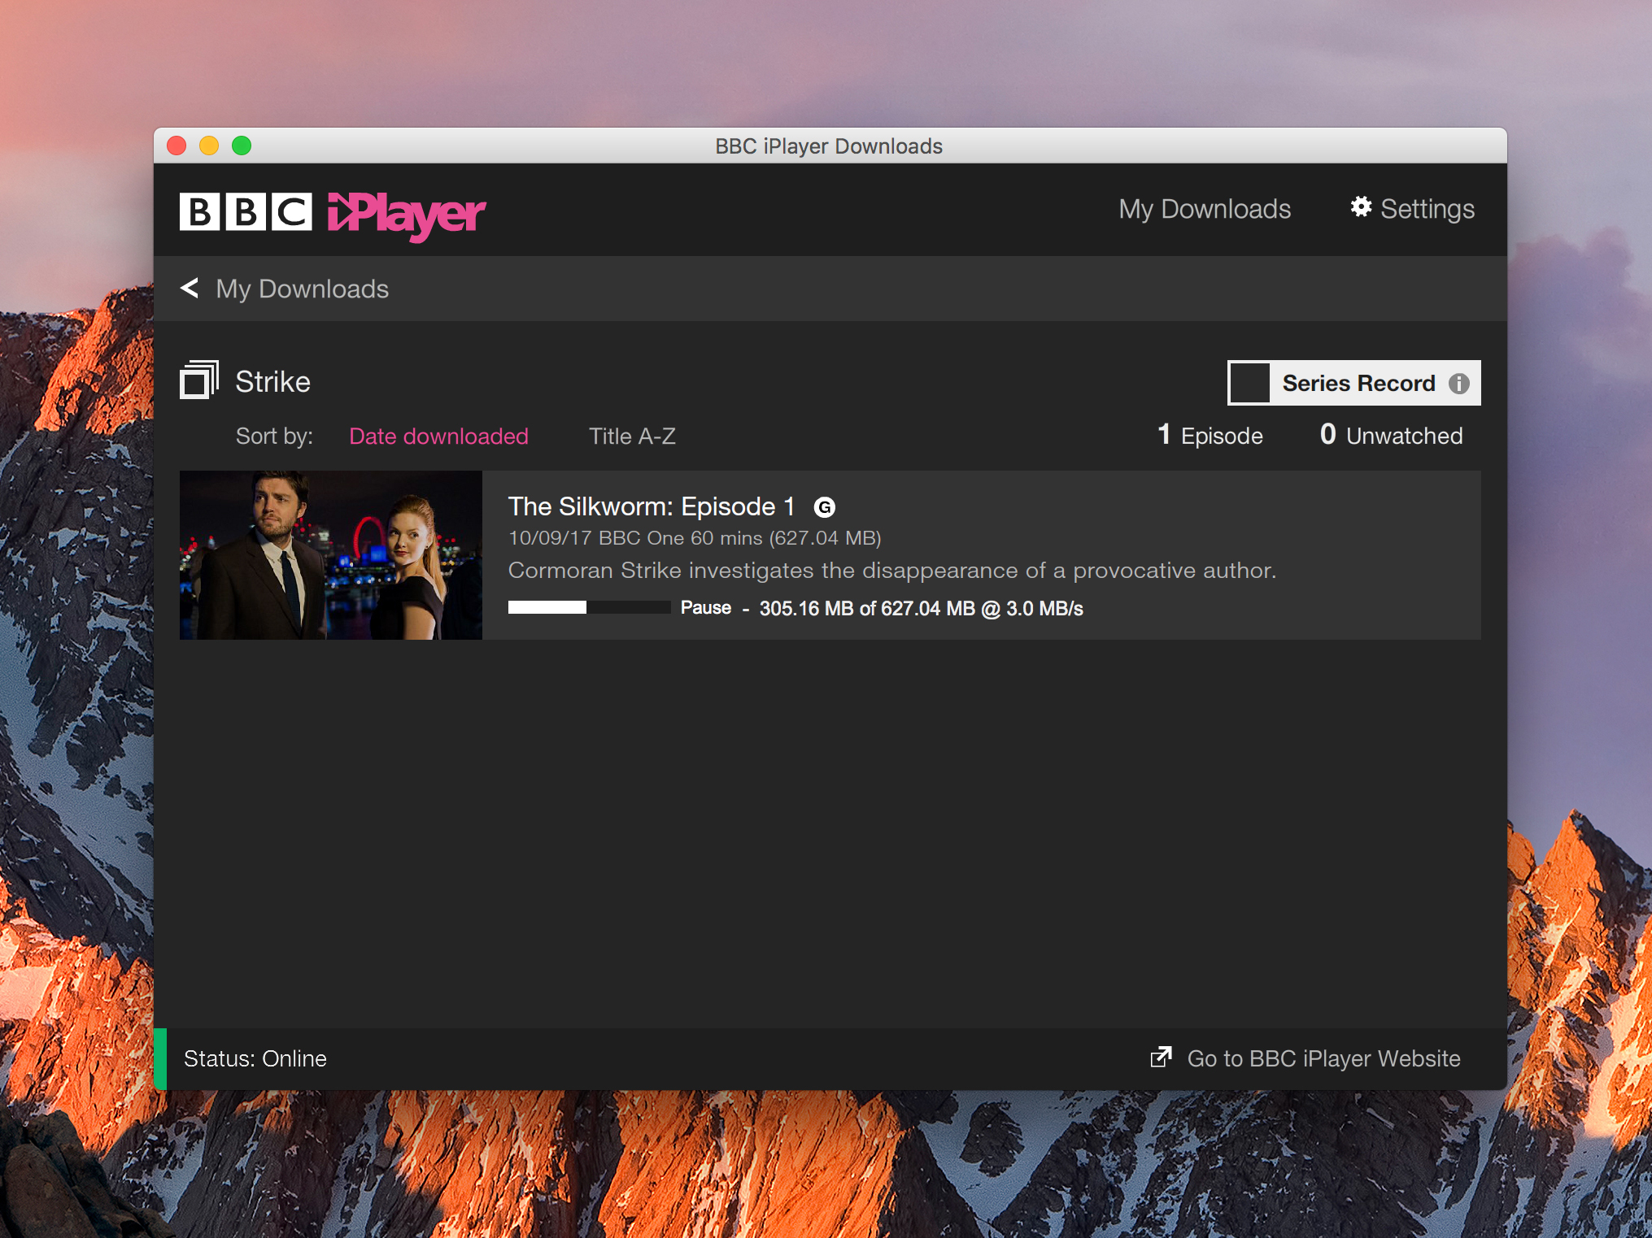The height and width of the screenshot is (1238, 1652).
Task: Click the 10/09/17 BBC One details line
Action: pyautogui.click(x=695, y=538)
